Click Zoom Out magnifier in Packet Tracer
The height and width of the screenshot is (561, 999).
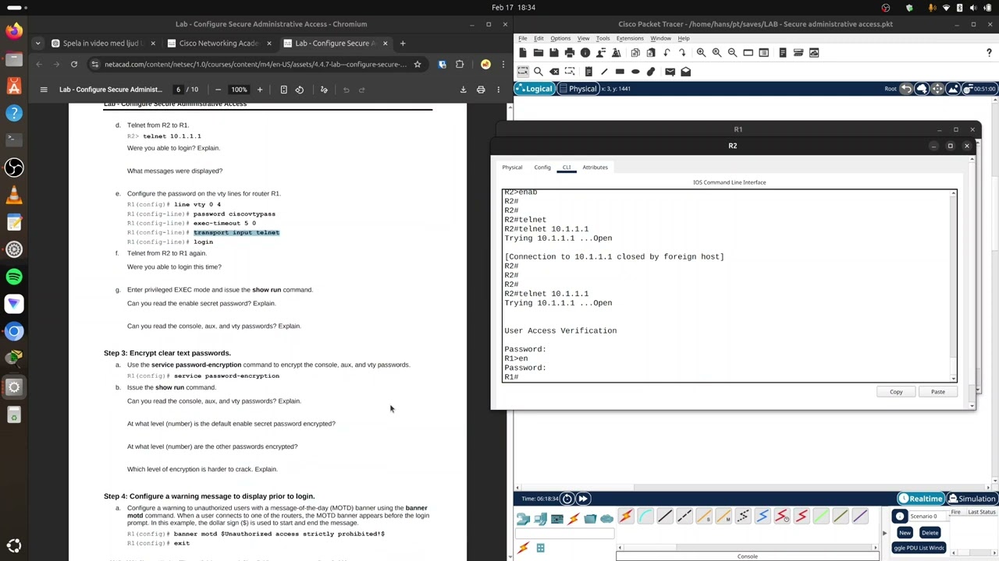point(732,52)
